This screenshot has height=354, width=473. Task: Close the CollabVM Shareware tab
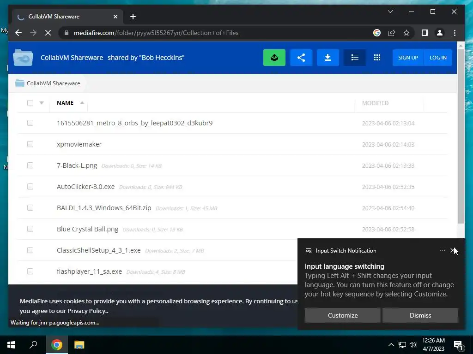click(x=115, y=17)
